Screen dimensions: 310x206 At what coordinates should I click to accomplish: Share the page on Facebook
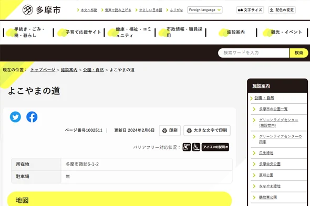[x=32, y=117]
